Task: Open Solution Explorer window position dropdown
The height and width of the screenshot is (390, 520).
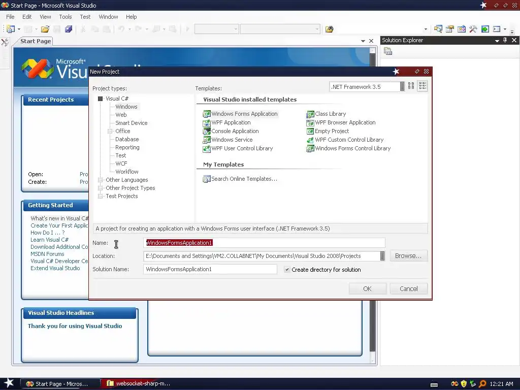Action: click(497, 41)
